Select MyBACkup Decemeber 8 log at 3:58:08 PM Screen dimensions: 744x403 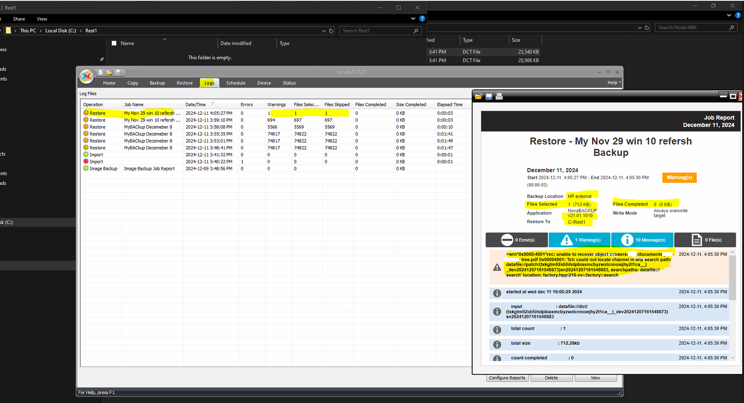click(276, 127)
